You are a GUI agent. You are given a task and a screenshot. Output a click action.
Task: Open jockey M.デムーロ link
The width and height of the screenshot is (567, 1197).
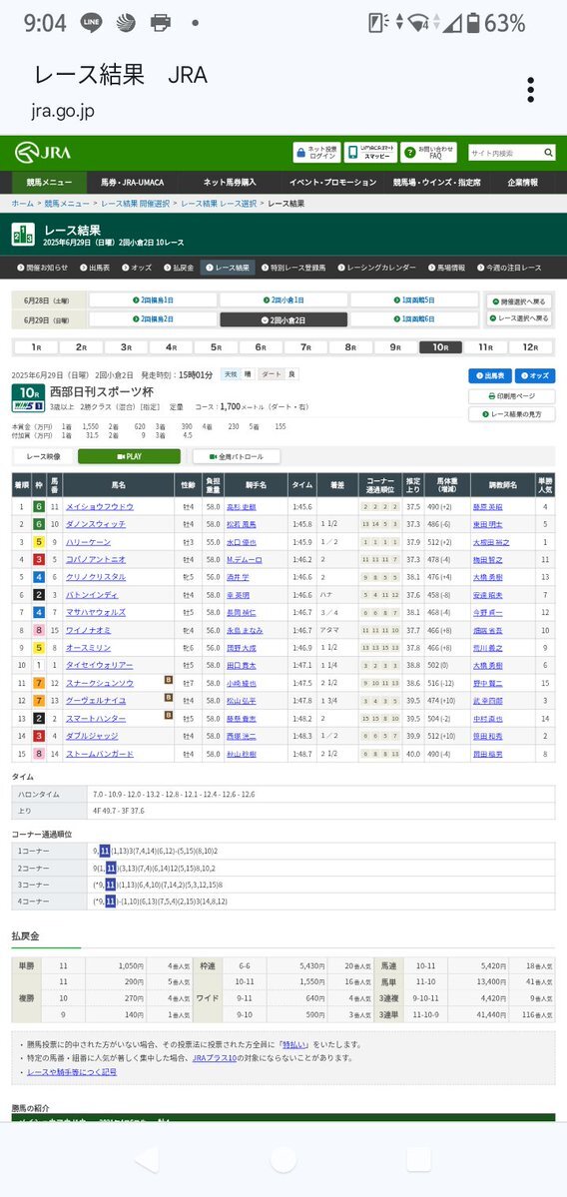(x=245, y=560)
